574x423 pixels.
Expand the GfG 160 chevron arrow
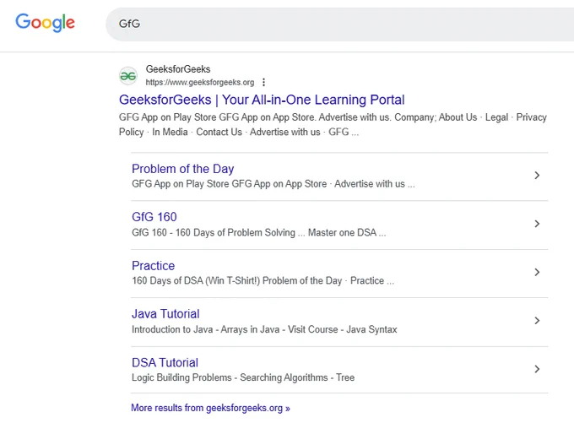537,224
